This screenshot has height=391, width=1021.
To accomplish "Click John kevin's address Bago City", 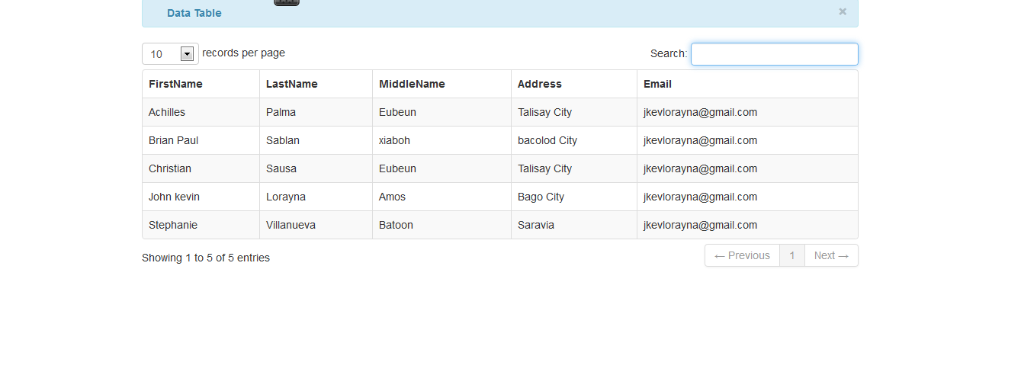I will coord(541,197).
